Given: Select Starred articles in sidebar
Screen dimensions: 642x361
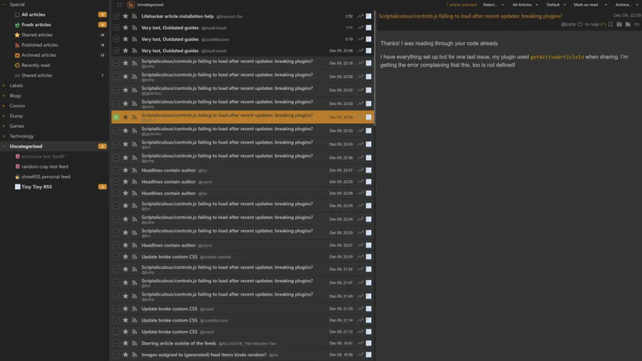Looking at the screenshot, I should click(37, 35).
